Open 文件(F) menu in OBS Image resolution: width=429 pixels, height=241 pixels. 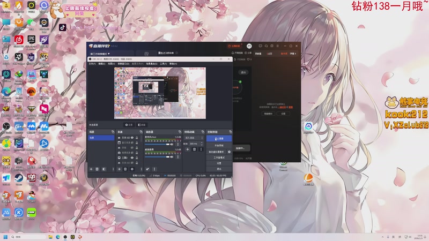coord(92,64)
